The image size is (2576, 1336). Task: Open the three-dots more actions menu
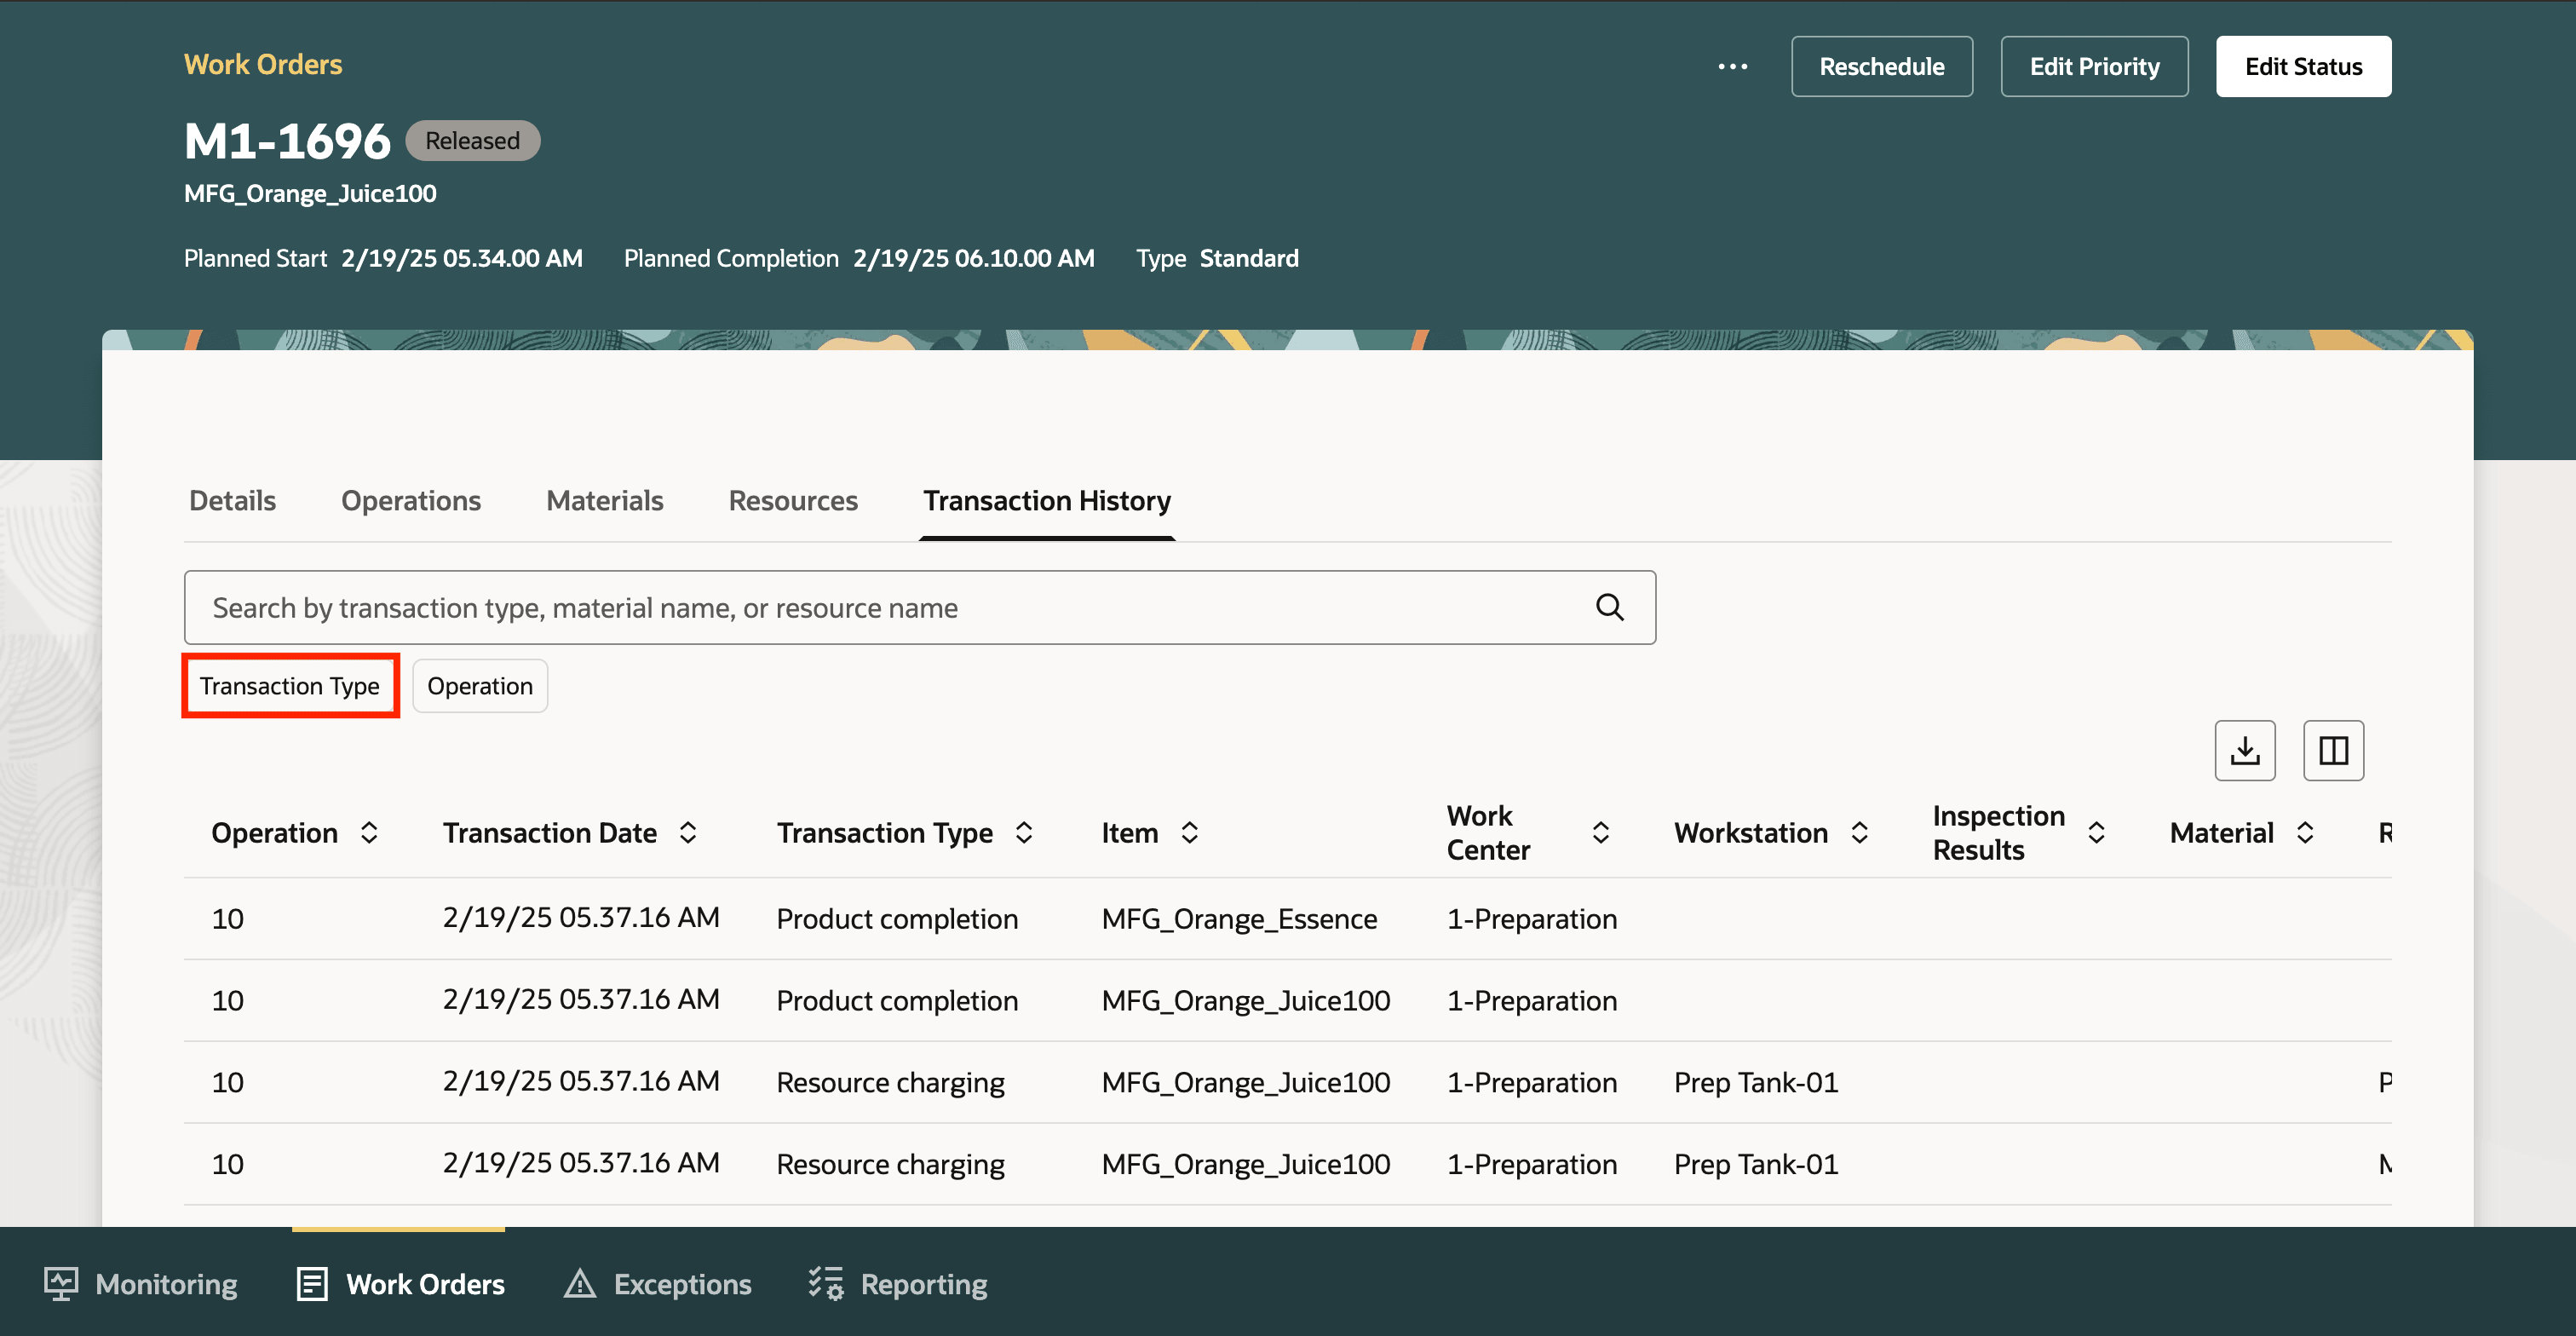coord(1732,67)
